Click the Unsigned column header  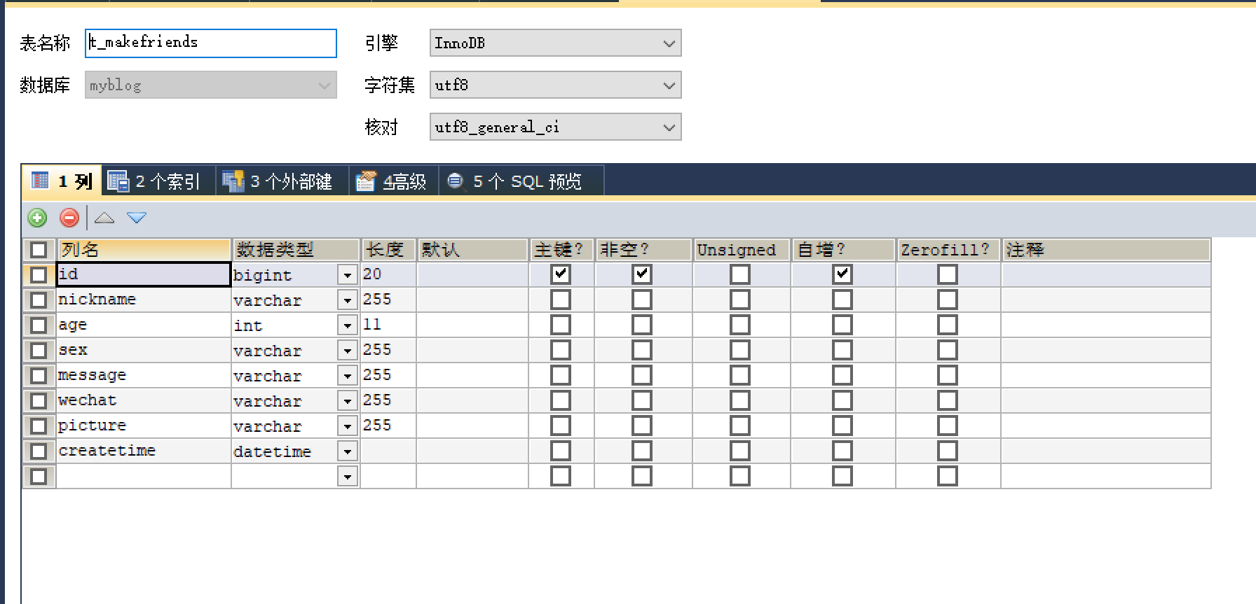(x=742, y=250)
